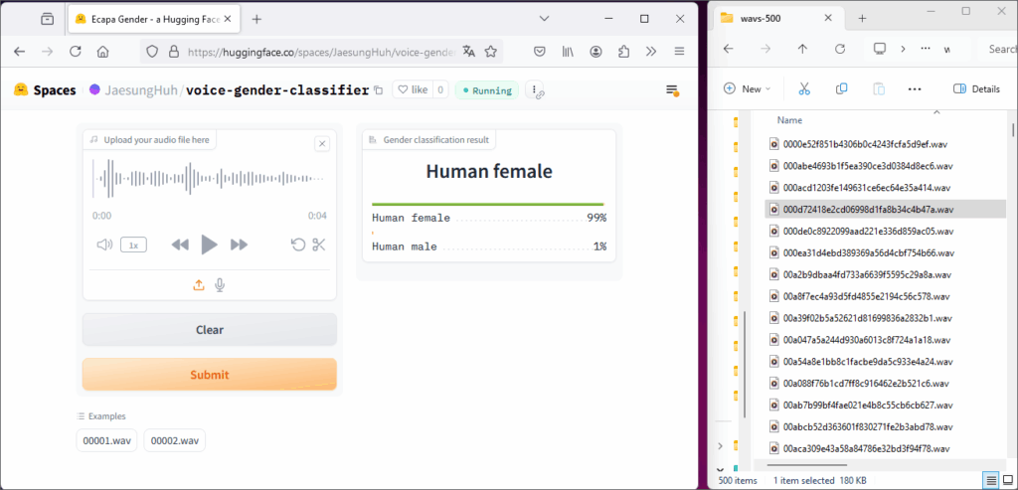
Task: Click the scissors trim audio icon
Action: point(319,245)
